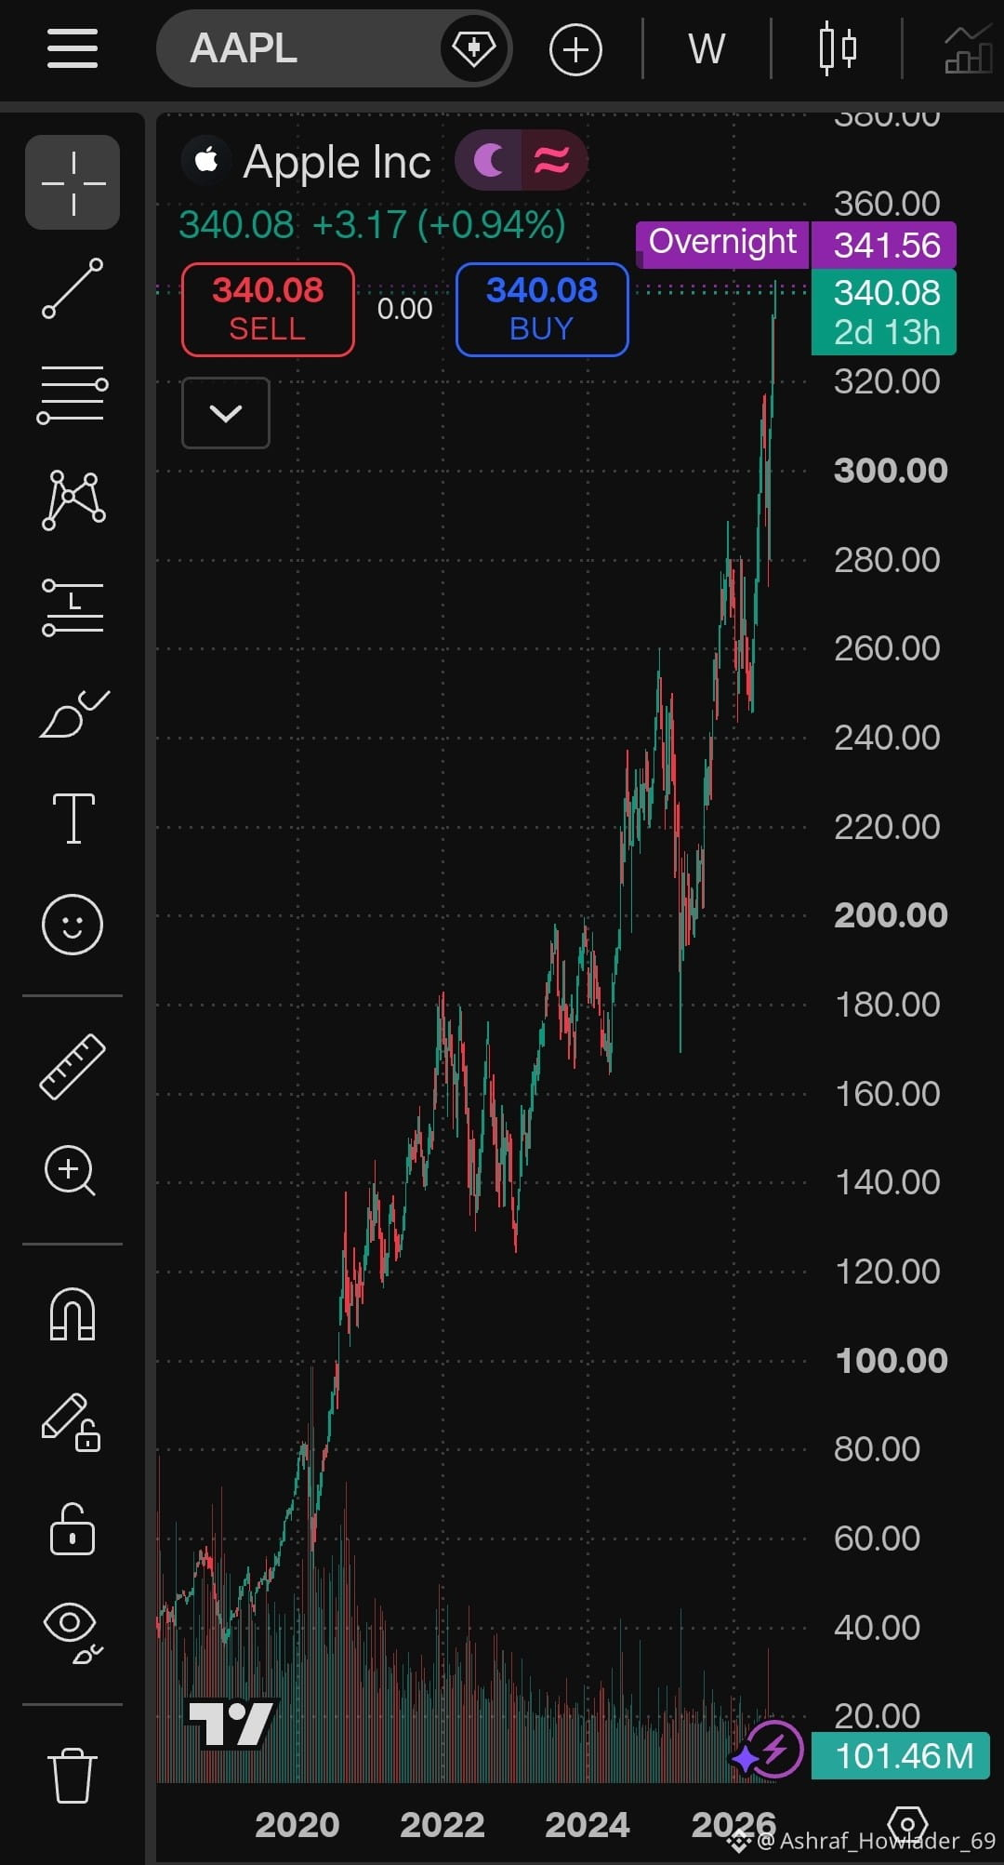Tap the Apple Inc symbol title
This screenshot has height=1865, width=1004.
click(x=337, y=162)
